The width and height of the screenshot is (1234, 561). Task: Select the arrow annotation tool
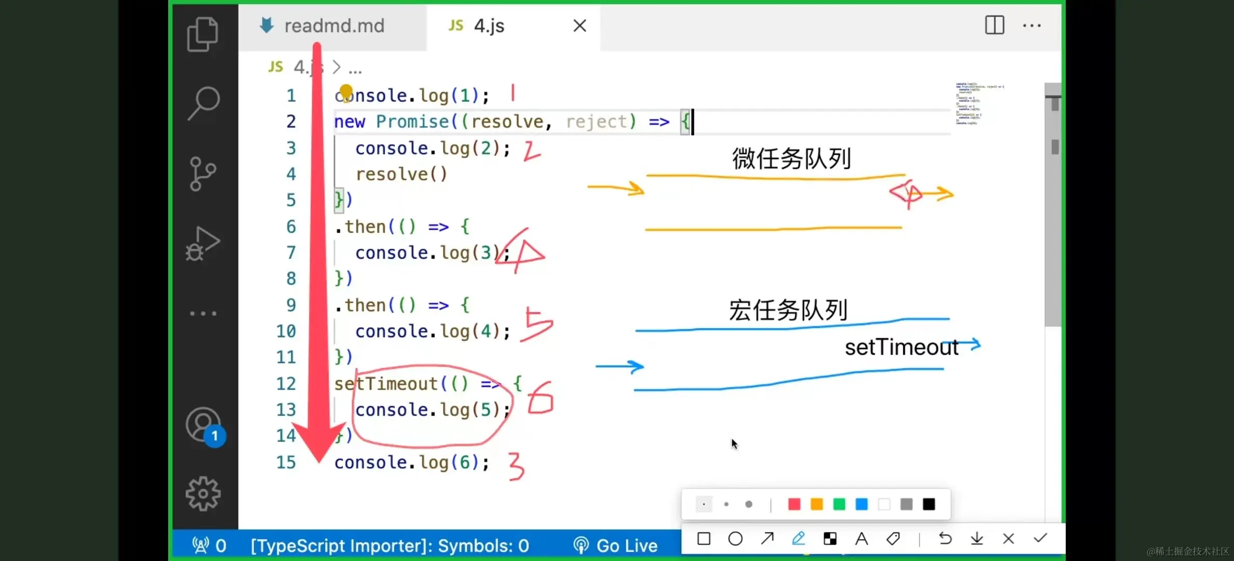click(767, 539)
